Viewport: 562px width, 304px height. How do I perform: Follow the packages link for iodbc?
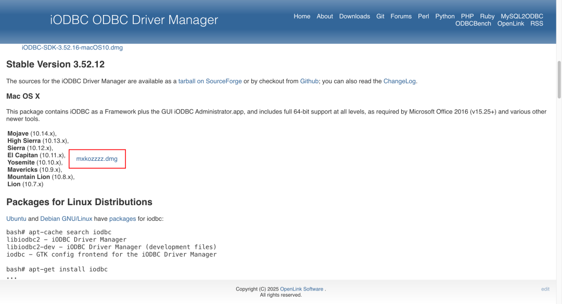pyautogui.click(x=123, y=219)
